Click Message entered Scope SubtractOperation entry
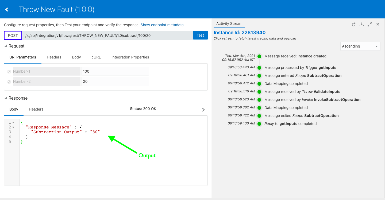 point(303,76)
